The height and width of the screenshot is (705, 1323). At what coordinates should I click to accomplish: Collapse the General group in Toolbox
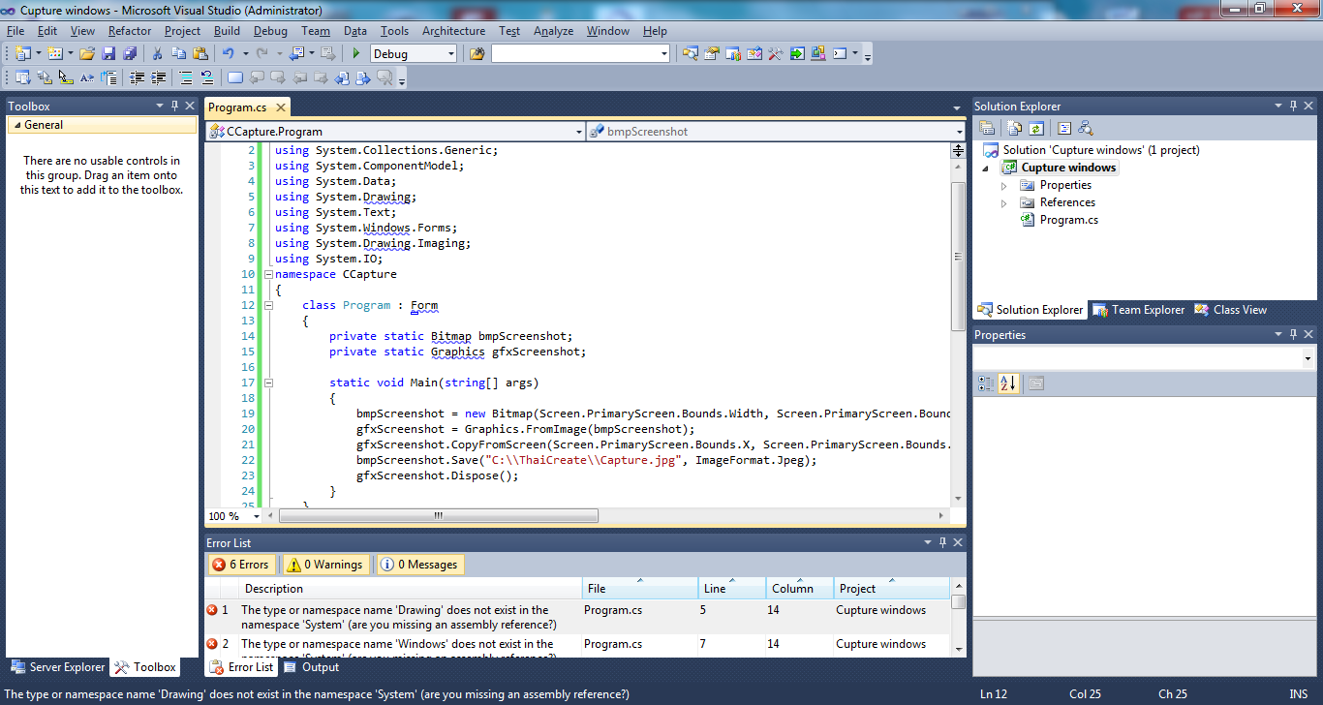coord(15,125)
